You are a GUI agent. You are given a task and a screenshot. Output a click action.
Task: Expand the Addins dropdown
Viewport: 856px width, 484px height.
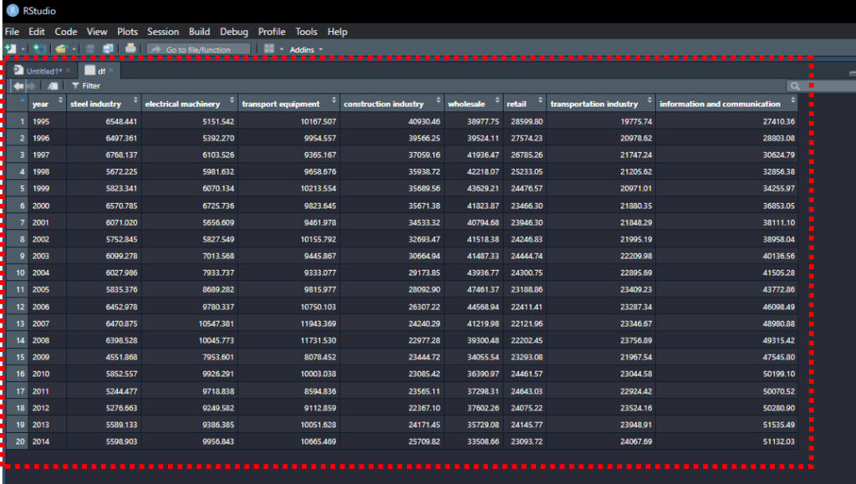click(x=305, y=49)
